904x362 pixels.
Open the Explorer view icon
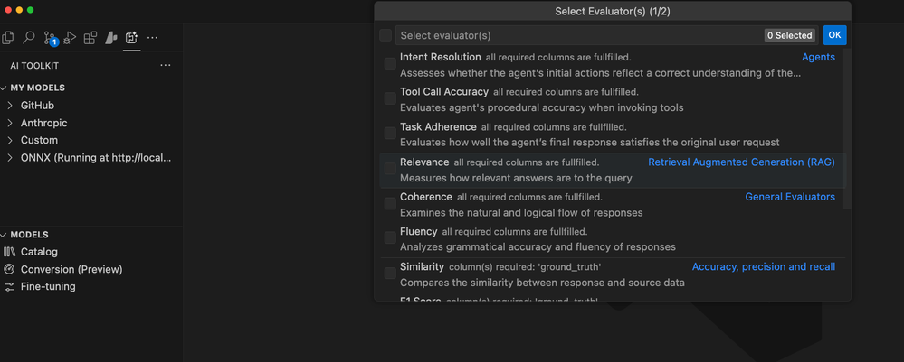click(8, 38)
